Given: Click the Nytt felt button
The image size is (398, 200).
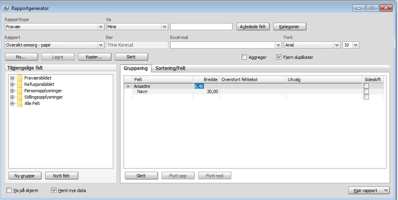Looking at the screenshot, I should point(61,176).
